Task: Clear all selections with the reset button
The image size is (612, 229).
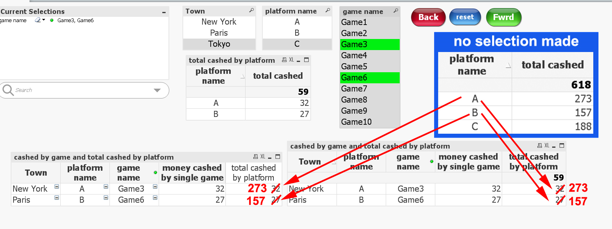Action: point(465,17)
